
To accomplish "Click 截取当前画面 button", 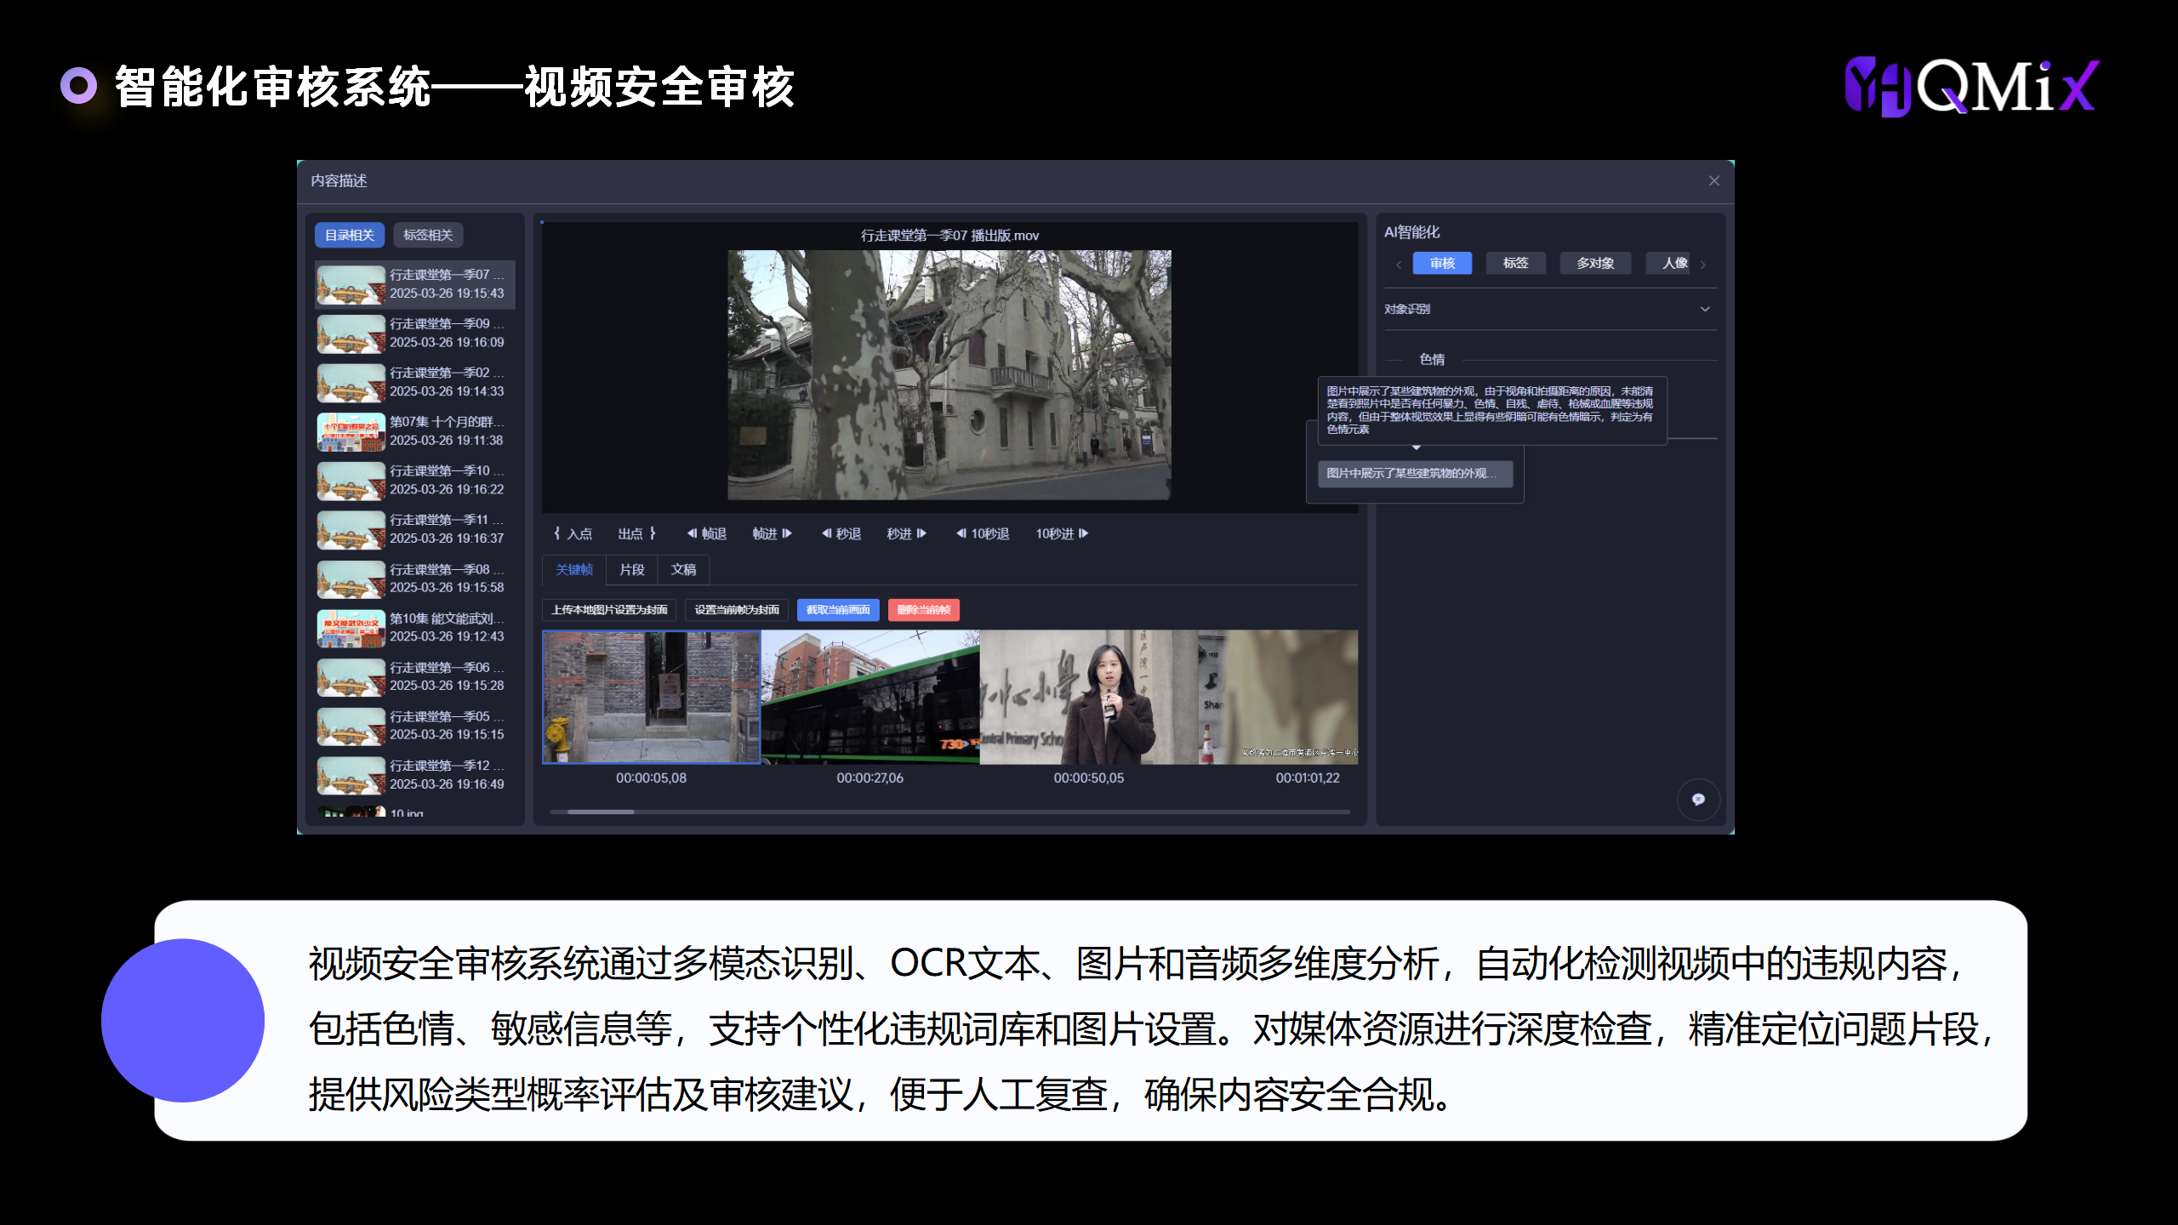I will coord(838,609).
